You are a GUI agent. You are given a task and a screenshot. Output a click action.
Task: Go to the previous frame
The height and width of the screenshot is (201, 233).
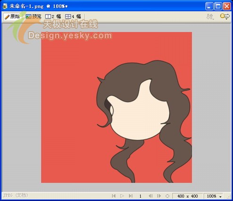150,196
